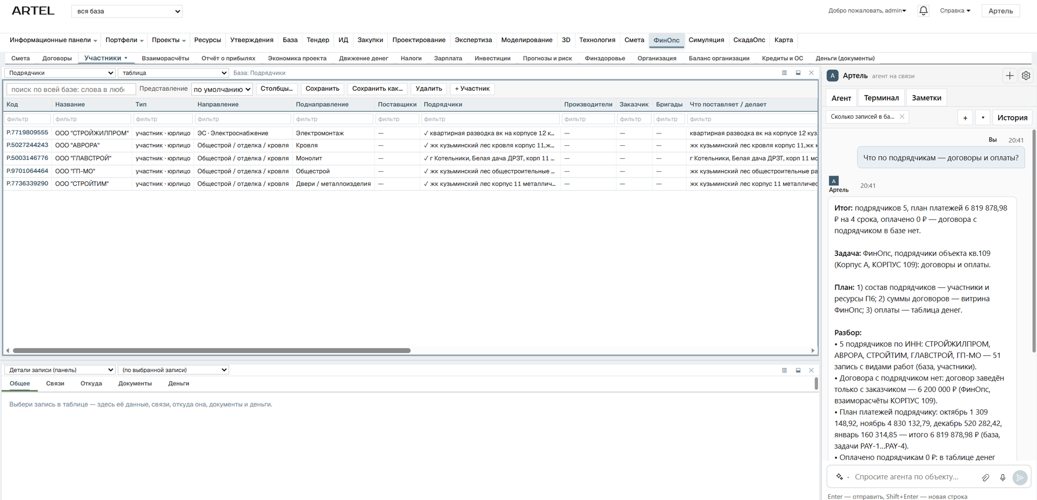Start new agent chat with large plus icon

pyautogui.click(x=1009, y=76)
